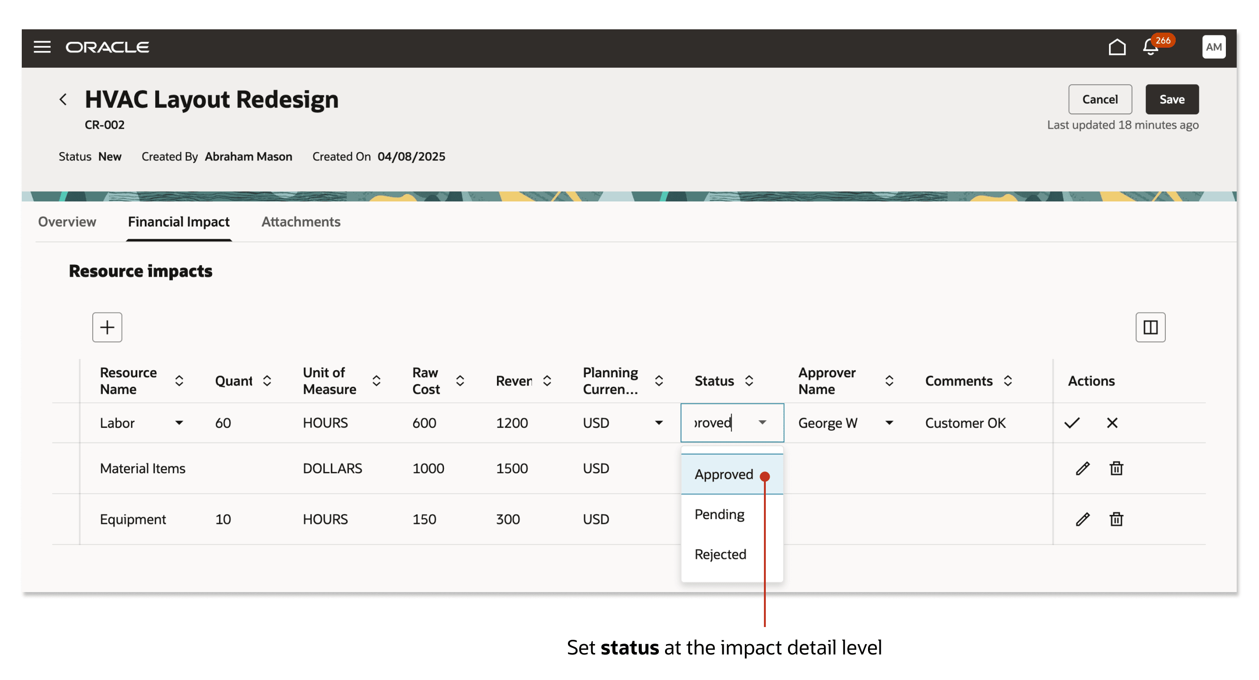Click the back arrow beside HVAC Layout Redesign
This screenshot has height=680, width=1259.
[x=63, y=99]
